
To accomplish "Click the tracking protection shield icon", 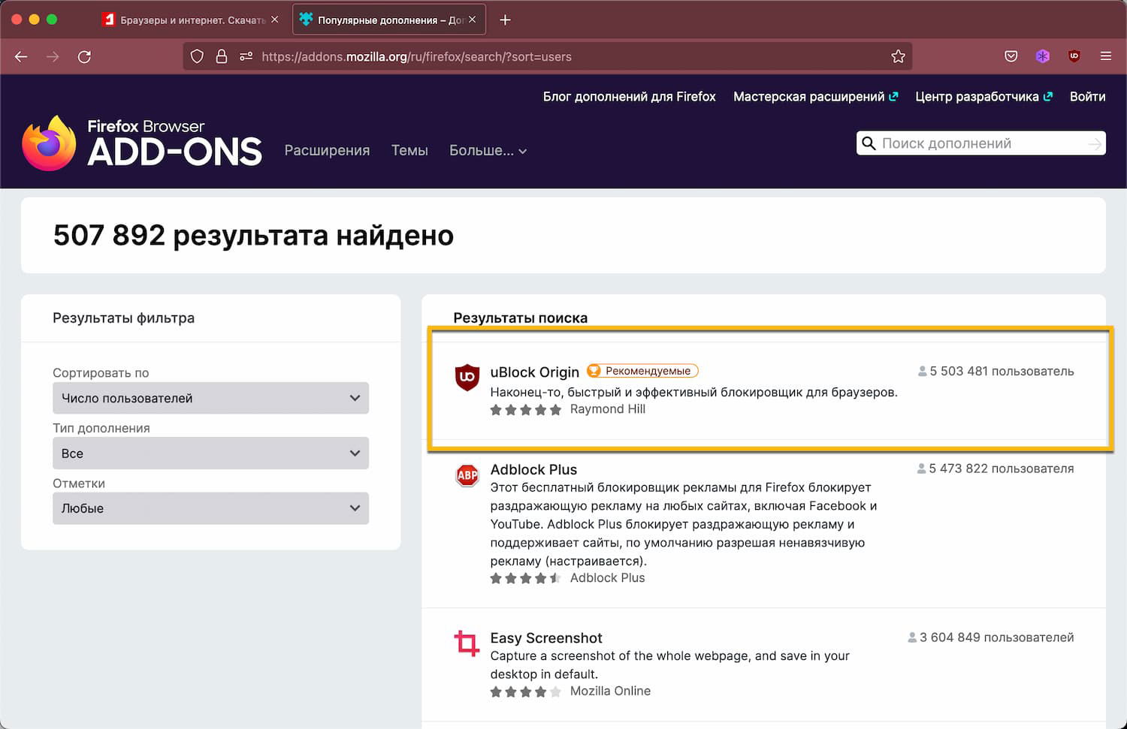I will pyautogui.click(x=197, y=56).
